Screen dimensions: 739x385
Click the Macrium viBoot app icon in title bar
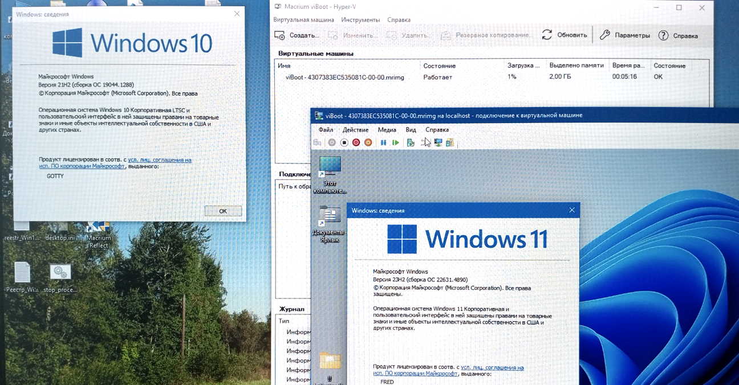pyautogui.click(x=278, y=7)
